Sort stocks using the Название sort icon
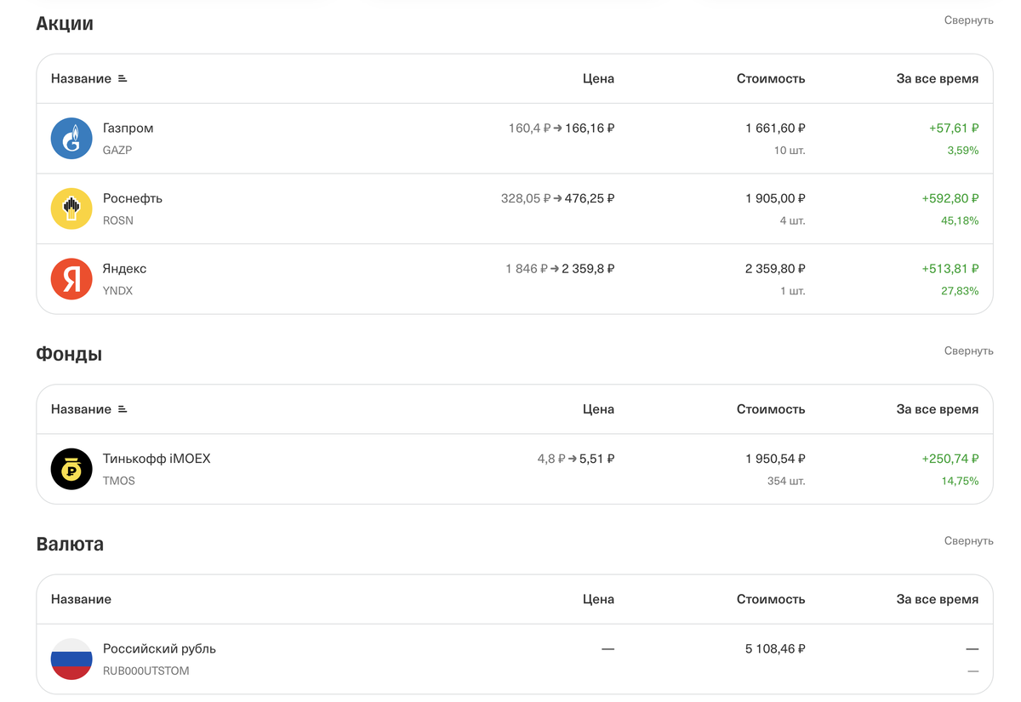 click(123, 78)
